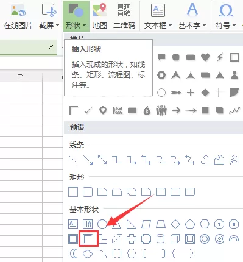Select the double arrow line in 线条
Image resolution: width=243 pixels, height=262 pixels.
point(102,160)
